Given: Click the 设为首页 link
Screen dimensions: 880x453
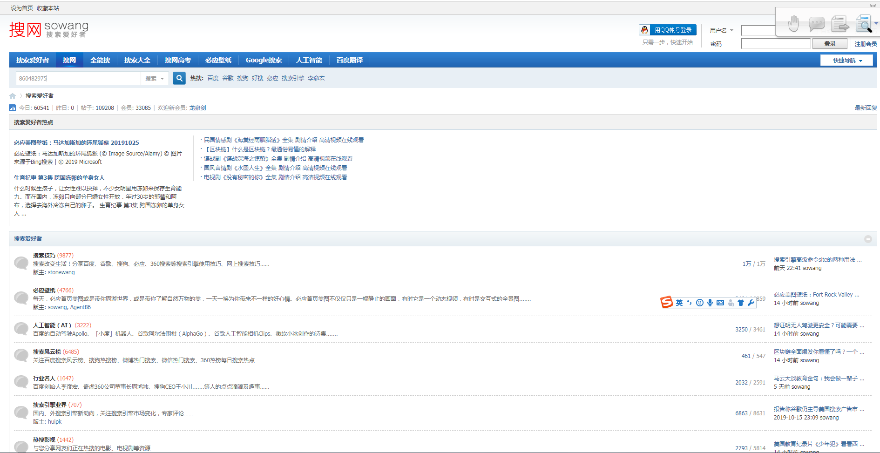Looking at the screenshot, I should coord(22,8).
